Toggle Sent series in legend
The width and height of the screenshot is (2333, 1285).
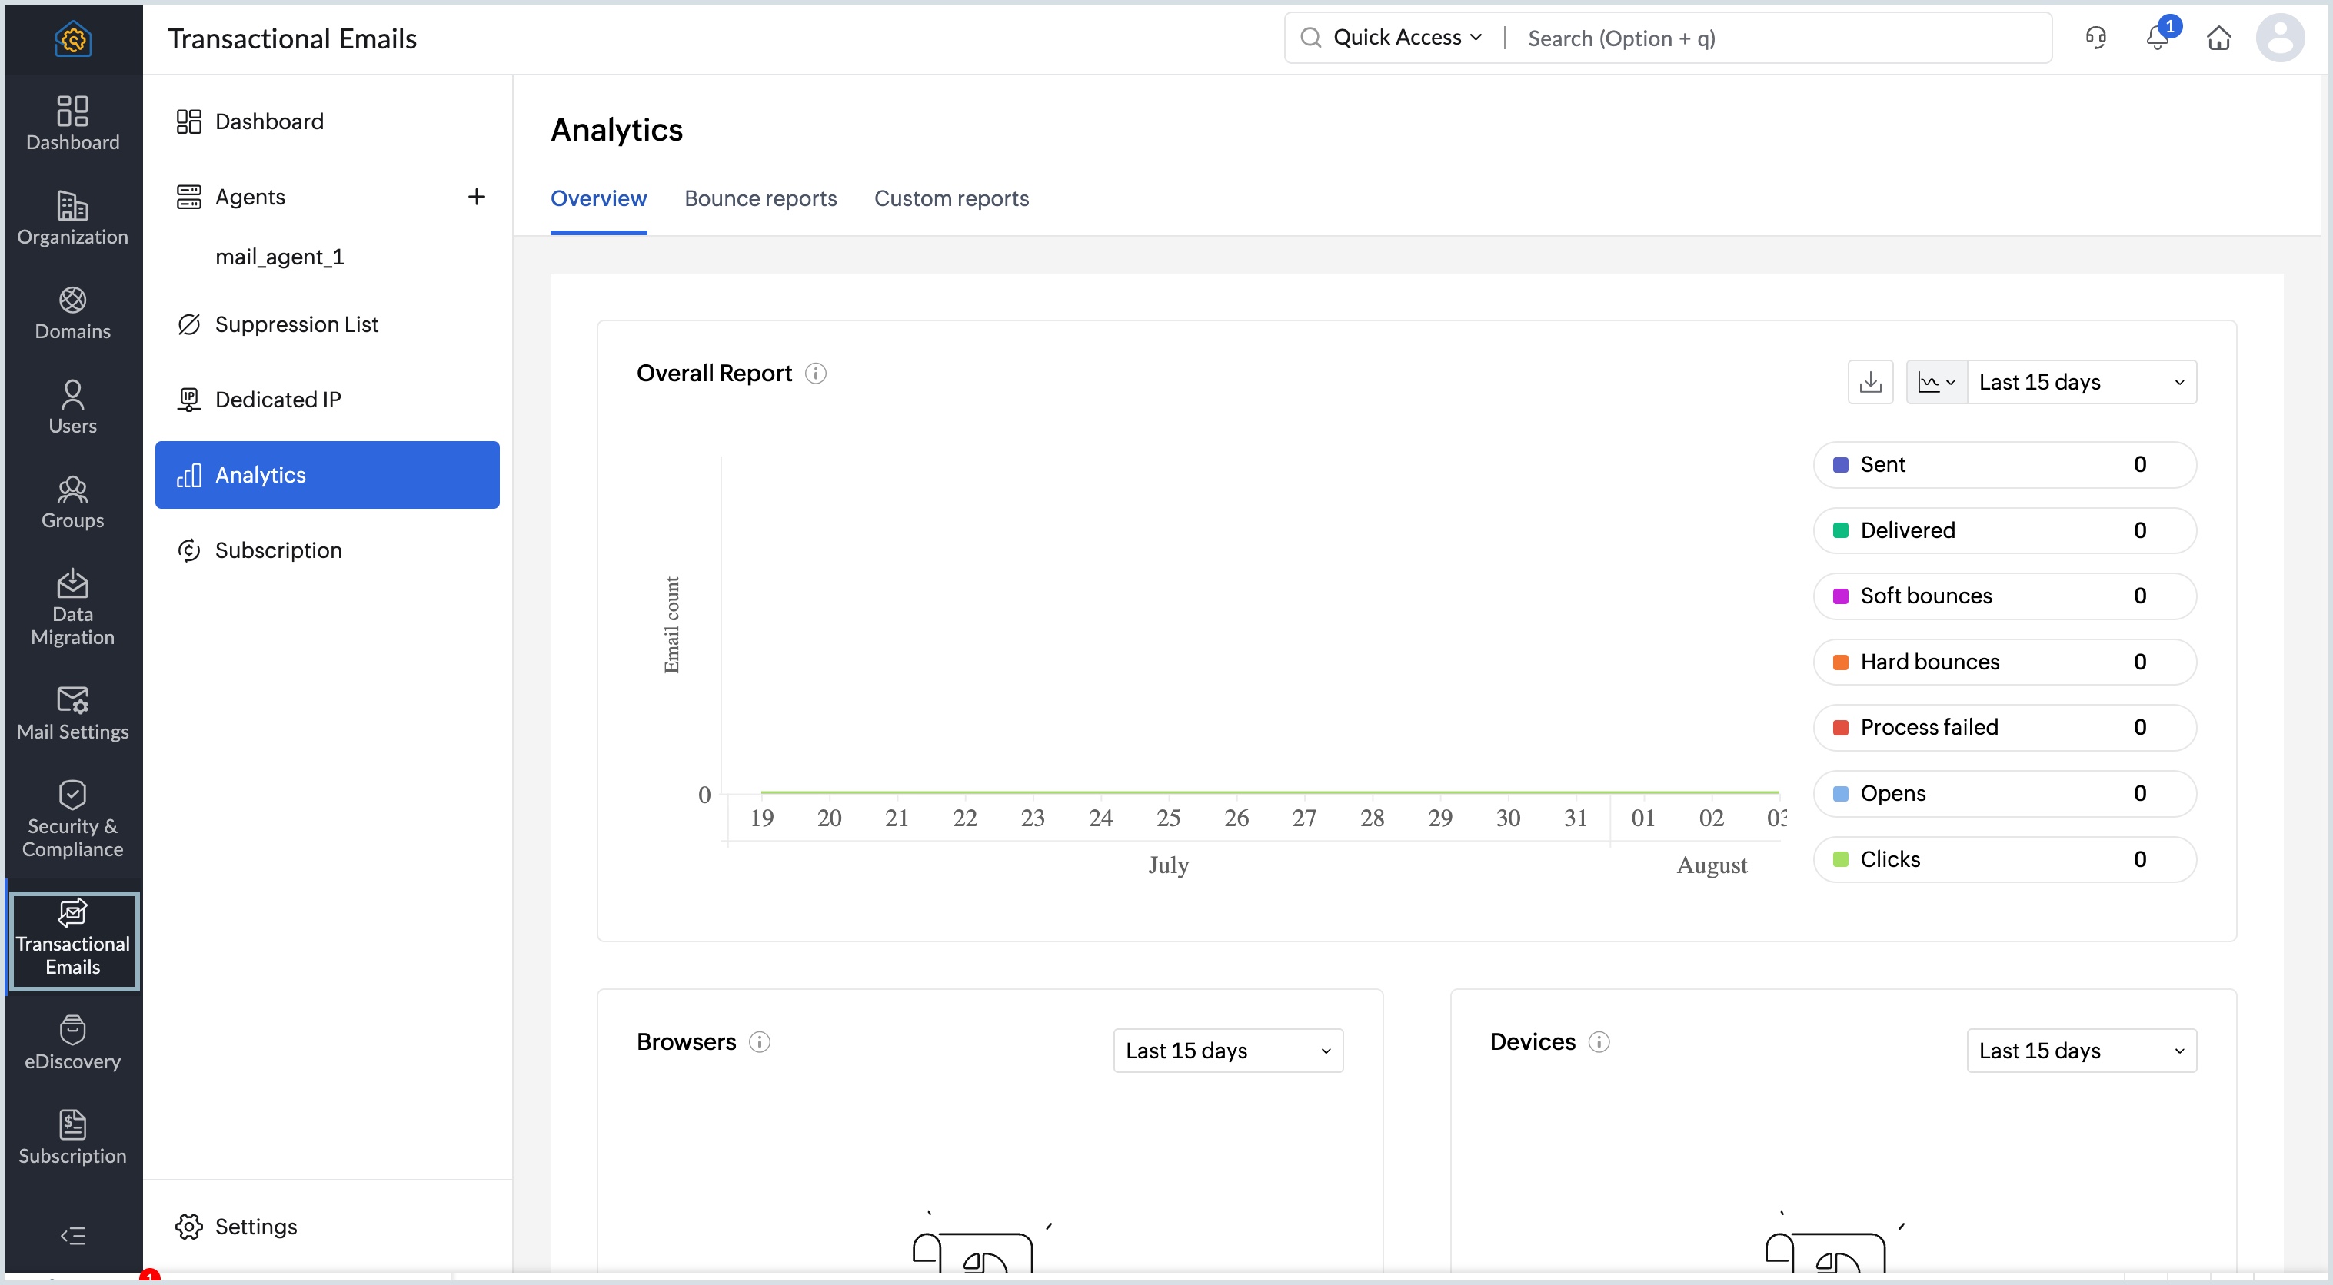(2005, 464)
